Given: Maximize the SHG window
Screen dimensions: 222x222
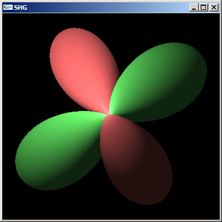Looking at the screenshot, I should click(x=203, y=7).
